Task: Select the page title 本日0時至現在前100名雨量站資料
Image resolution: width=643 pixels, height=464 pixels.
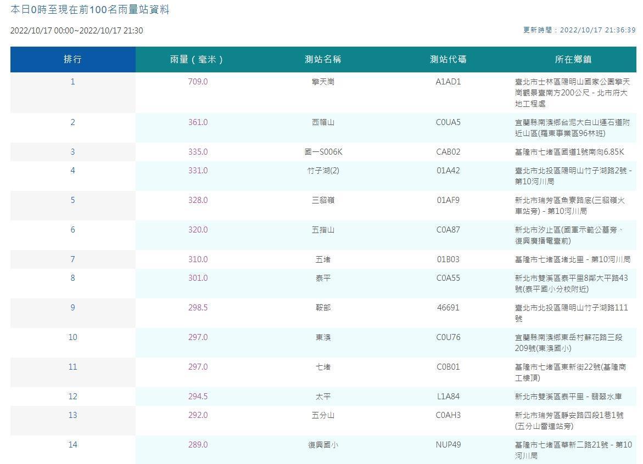Action: (x=90, y=9)
